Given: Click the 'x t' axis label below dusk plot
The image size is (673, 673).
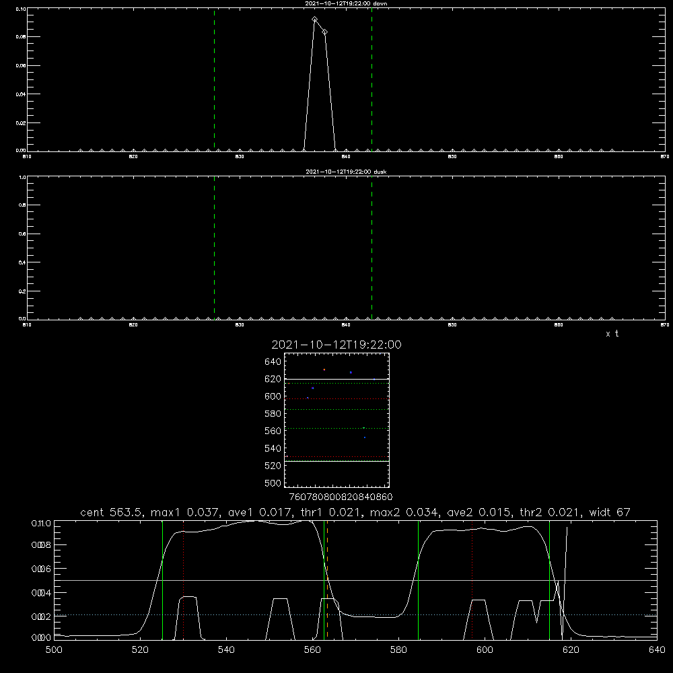Looking at the screenshot, I should point(612,334).
